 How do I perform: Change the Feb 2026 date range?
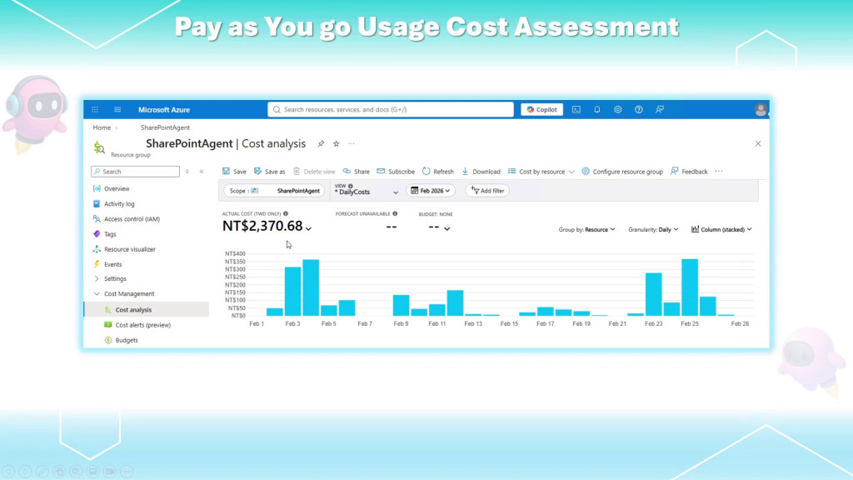click(431, 191)
